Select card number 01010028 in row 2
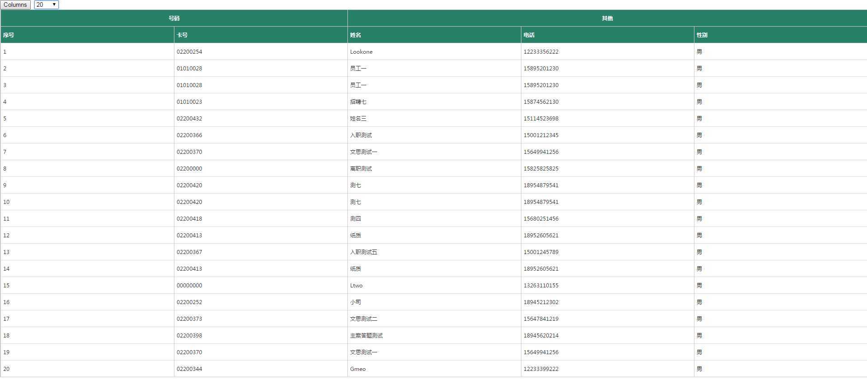This screenshot has width=867, height=379. pos(189,69)
